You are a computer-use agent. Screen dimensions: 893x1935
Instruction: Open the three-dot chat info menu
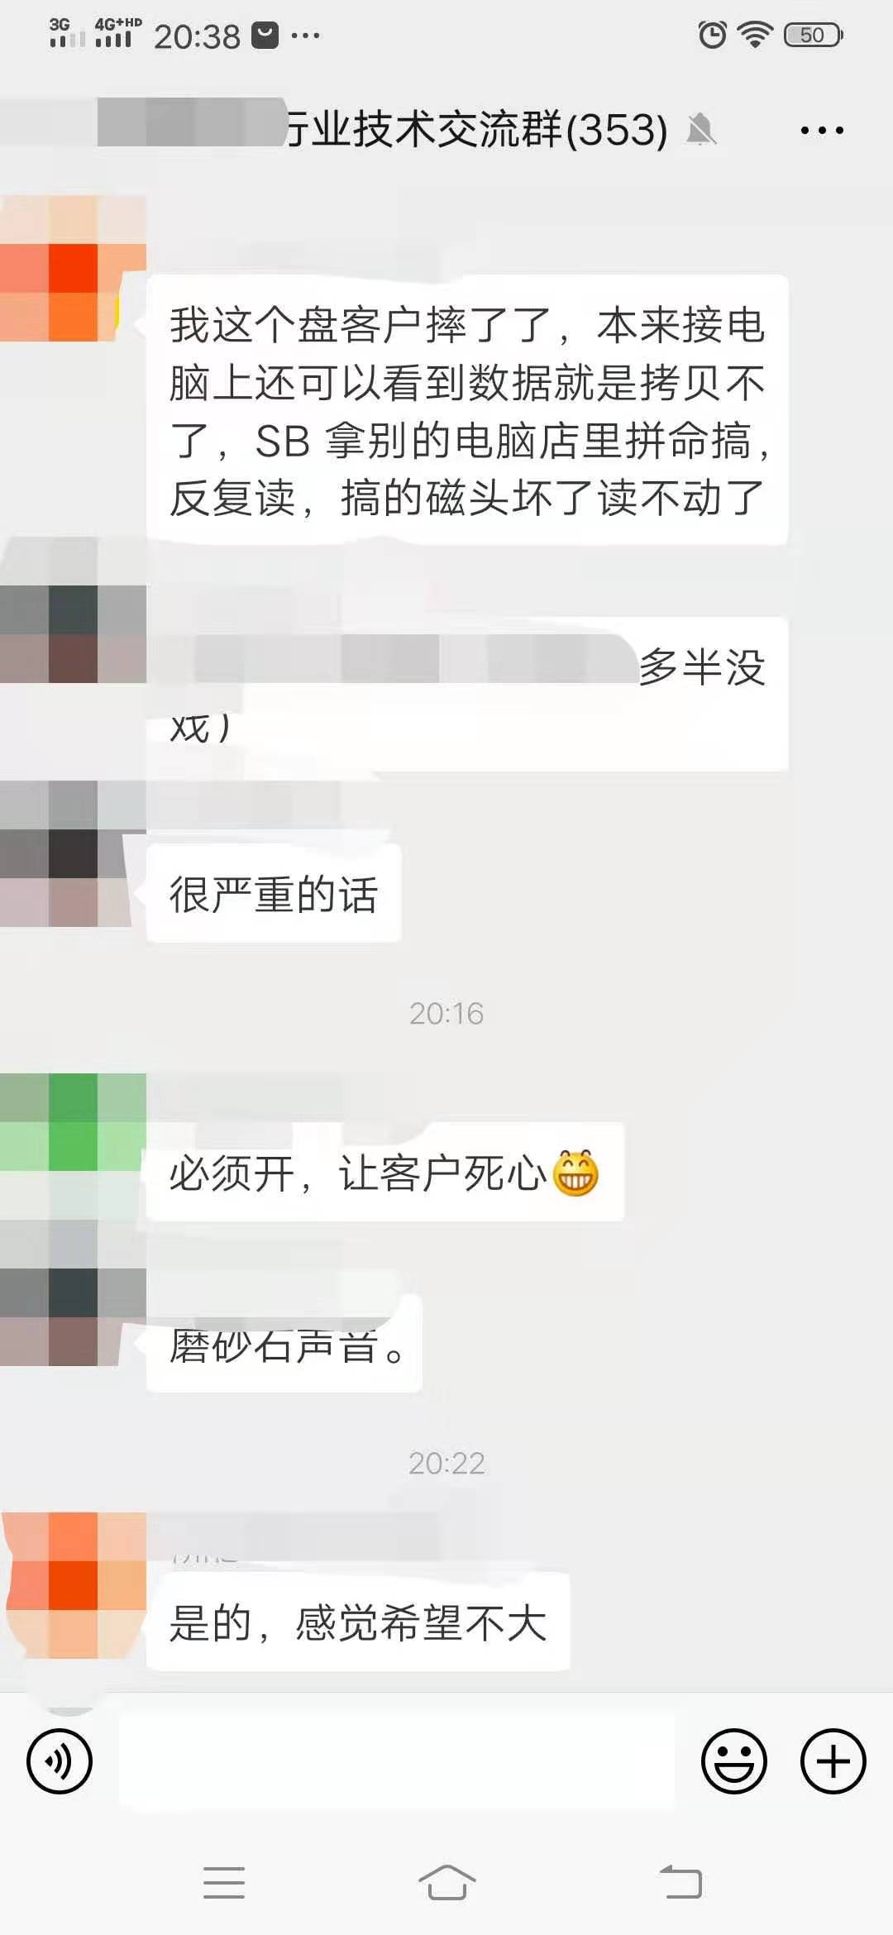pos(822,131)
